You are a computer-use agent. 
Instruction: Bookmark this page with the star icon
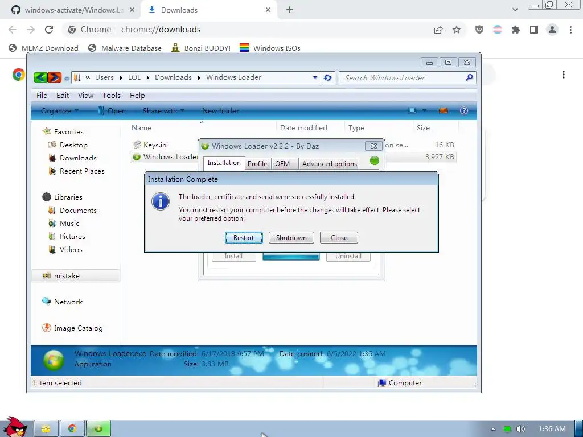(457, 30)
